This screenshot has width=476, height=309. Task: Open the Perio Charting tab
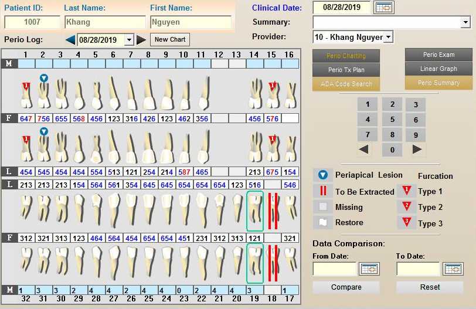(346, 56)
